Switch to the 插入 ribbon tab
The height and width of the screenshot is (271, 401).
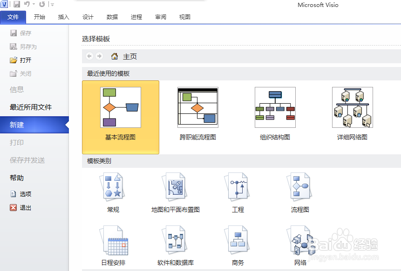64,17
